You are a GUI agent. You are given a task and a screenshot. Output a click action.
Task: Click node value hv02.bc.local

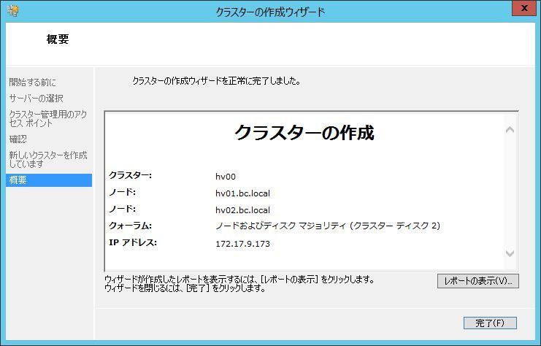(x=242, y=210)
